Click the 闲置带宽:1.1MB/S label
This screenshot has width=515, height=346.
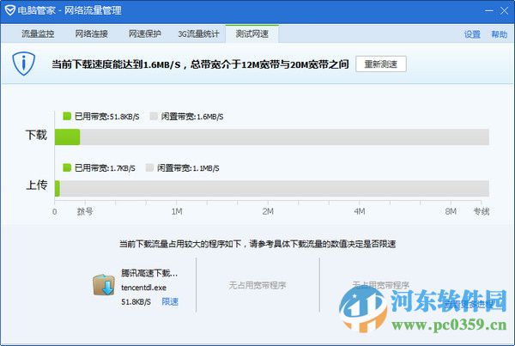188,168
